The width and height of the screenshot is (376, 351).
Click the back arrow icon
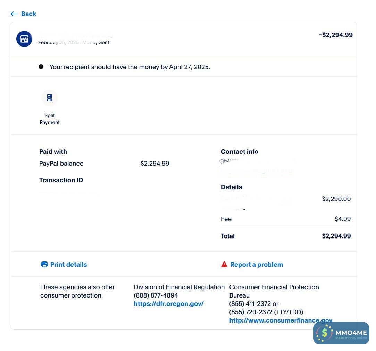click(x=14, y=14)
